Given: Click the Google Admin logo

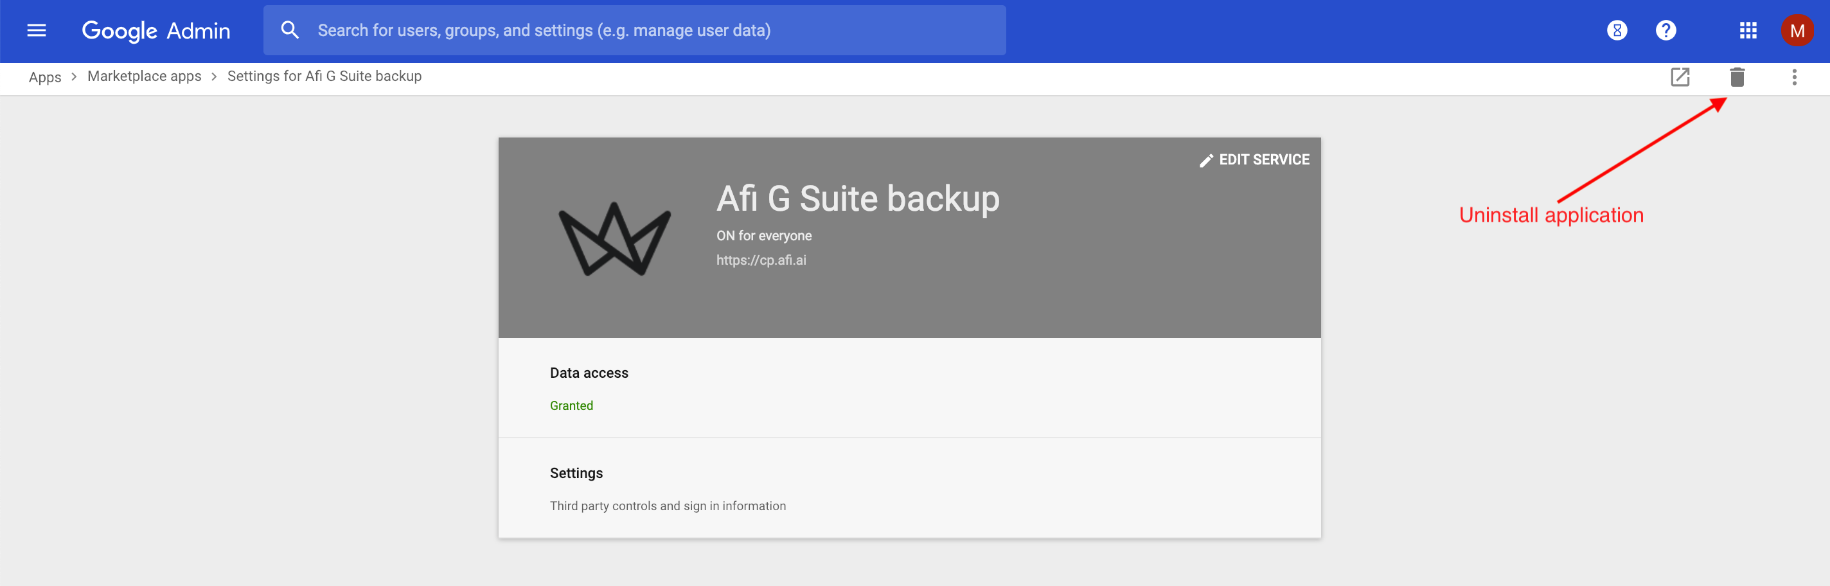Looking at the screenshot, I should 156,31.
